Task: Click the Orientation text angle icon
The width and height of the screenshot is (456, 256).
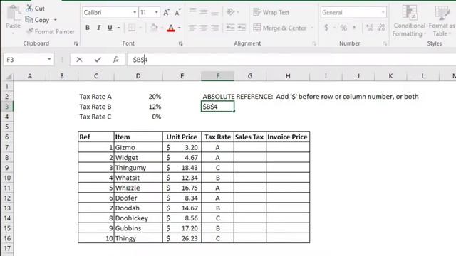Action: 230,12
